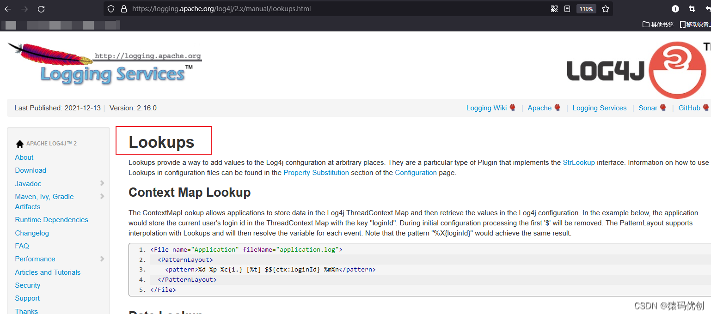Open the crop screenshot tool icon
The height and width of the screenshot is (314, 711).
[692, 9]
